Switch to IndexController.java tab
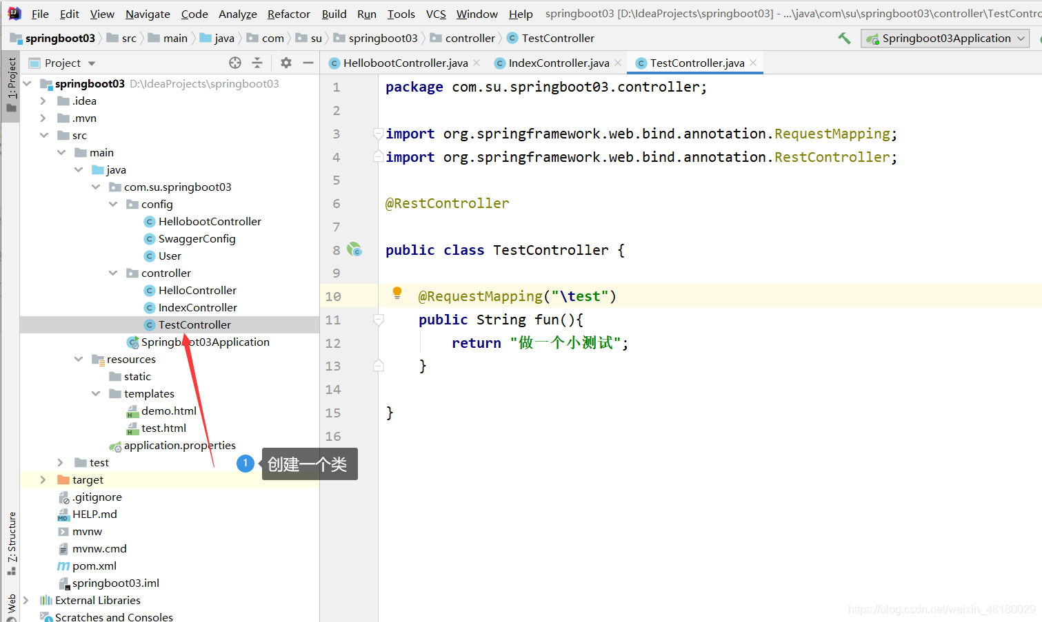This screenshot has height=622, width=1042. (x=559, y=63)
